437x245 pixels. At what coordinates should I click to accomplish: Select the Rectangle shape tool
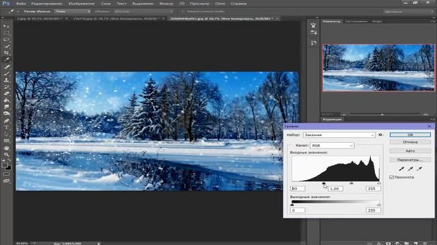point(6,141)
